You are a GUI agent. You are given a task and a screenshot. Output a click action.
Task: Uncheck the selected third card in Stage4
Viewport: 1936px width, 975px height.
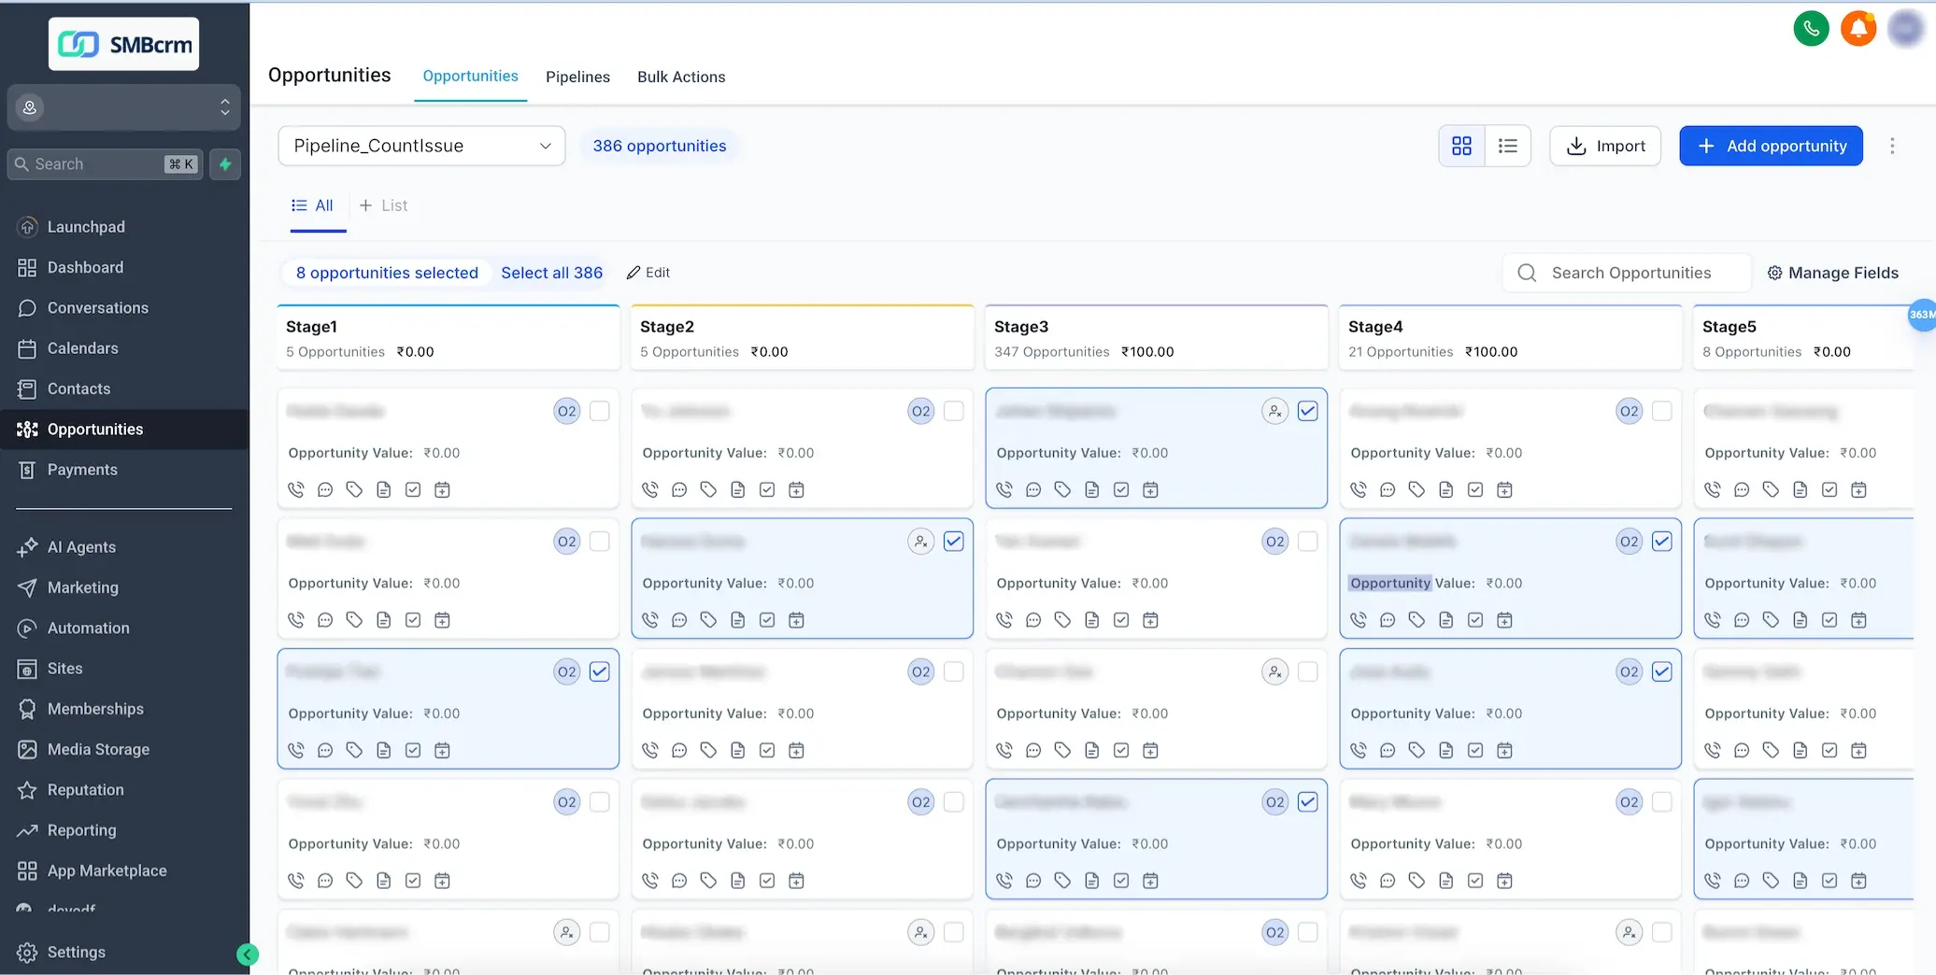[x=1662, y=671]
